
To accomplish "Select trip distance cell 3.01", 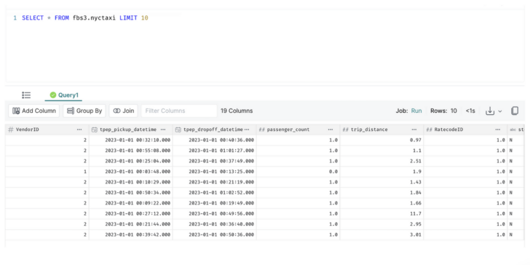I will (x=381, y=234).
